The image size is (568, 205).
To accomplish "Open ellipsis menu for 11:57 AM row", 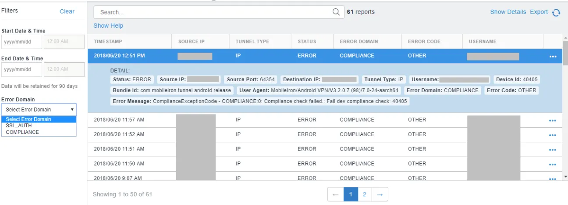I will click(552, 120).
